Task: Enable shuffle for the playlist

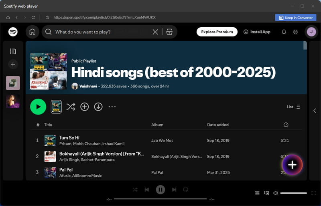Action: [71, 107]
